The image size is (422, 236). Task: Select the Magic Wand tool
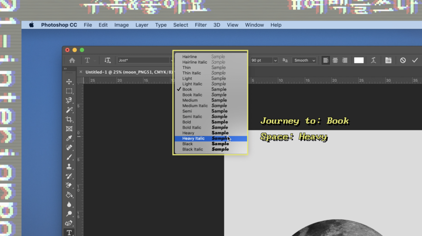click(69, 110)
